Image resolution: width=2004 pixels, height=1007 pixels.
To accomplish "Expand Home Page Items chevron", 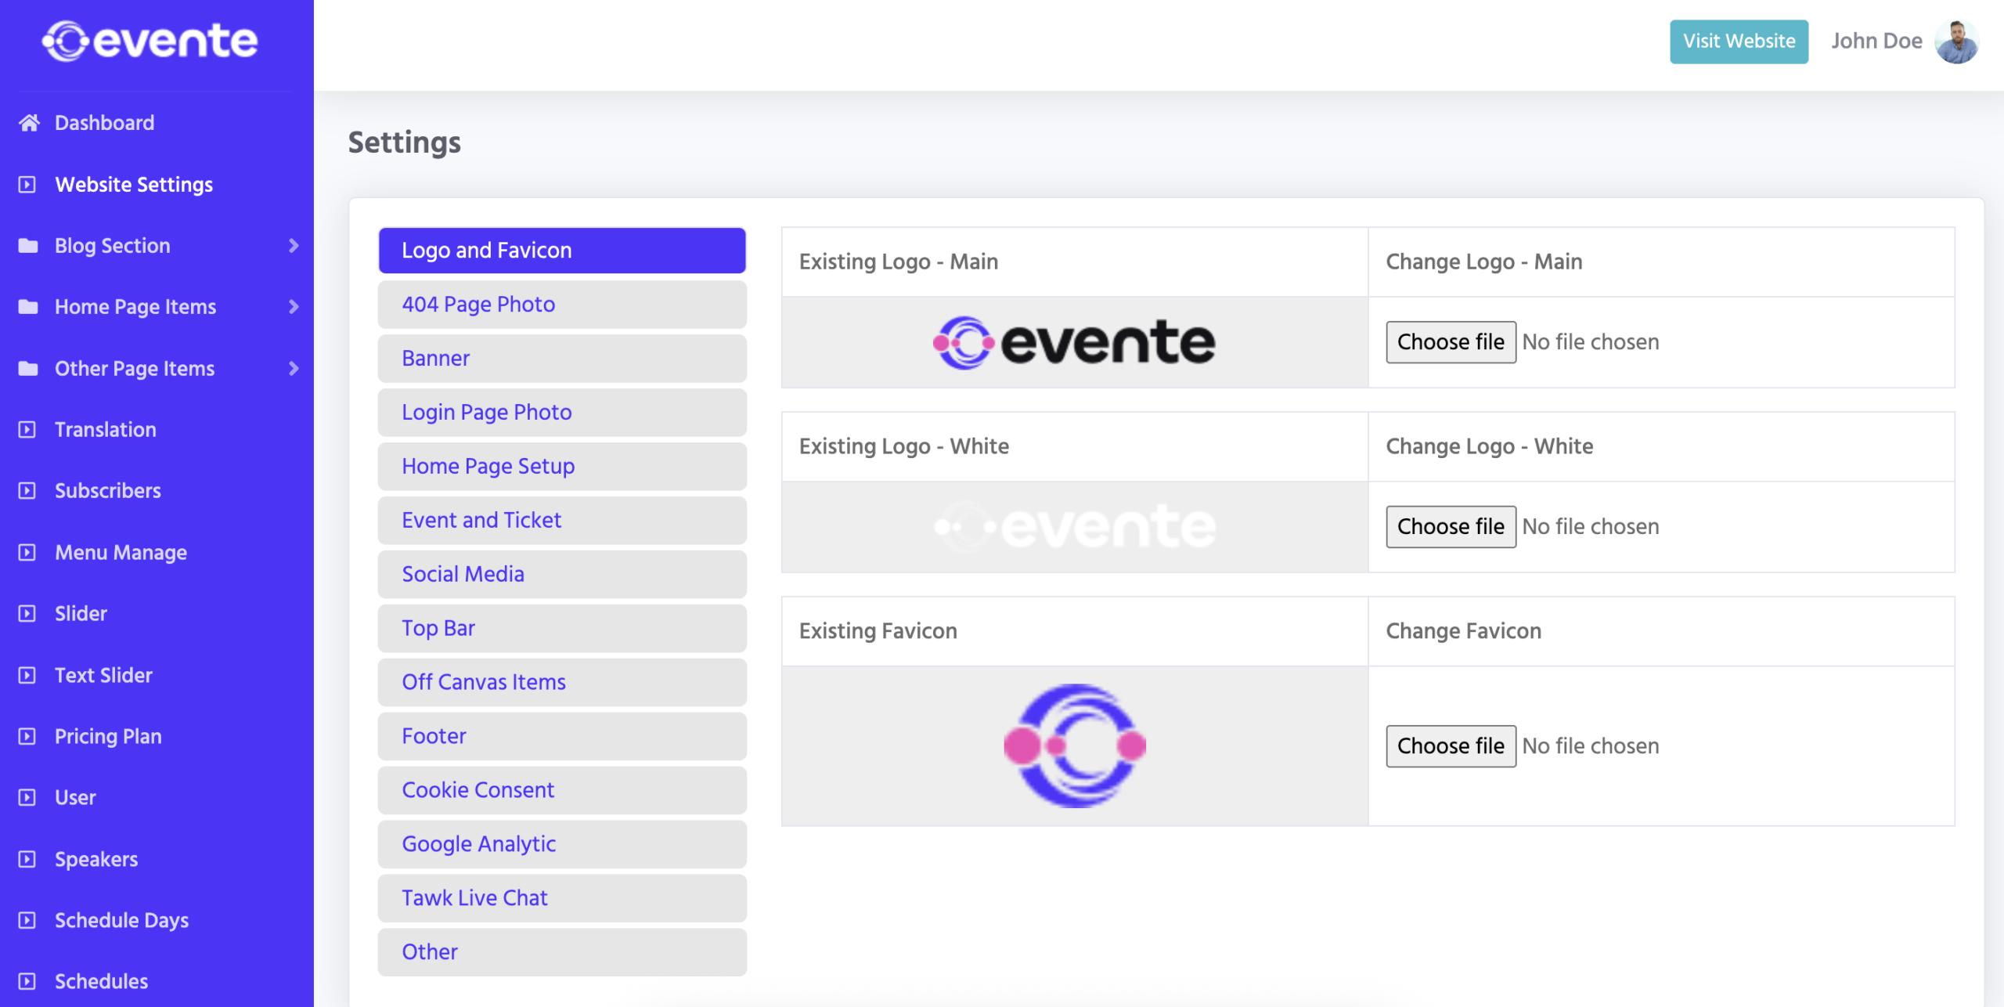I will (294, 307).
